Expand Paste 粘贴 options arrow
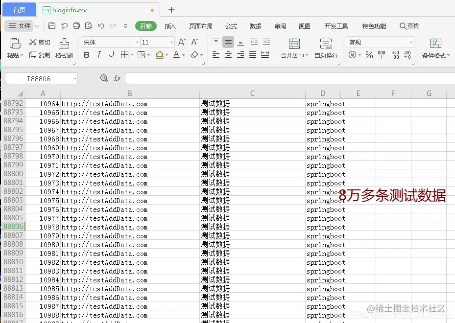Image resolution: width=455 pixels, height=323 pixels. click(22, 55)
